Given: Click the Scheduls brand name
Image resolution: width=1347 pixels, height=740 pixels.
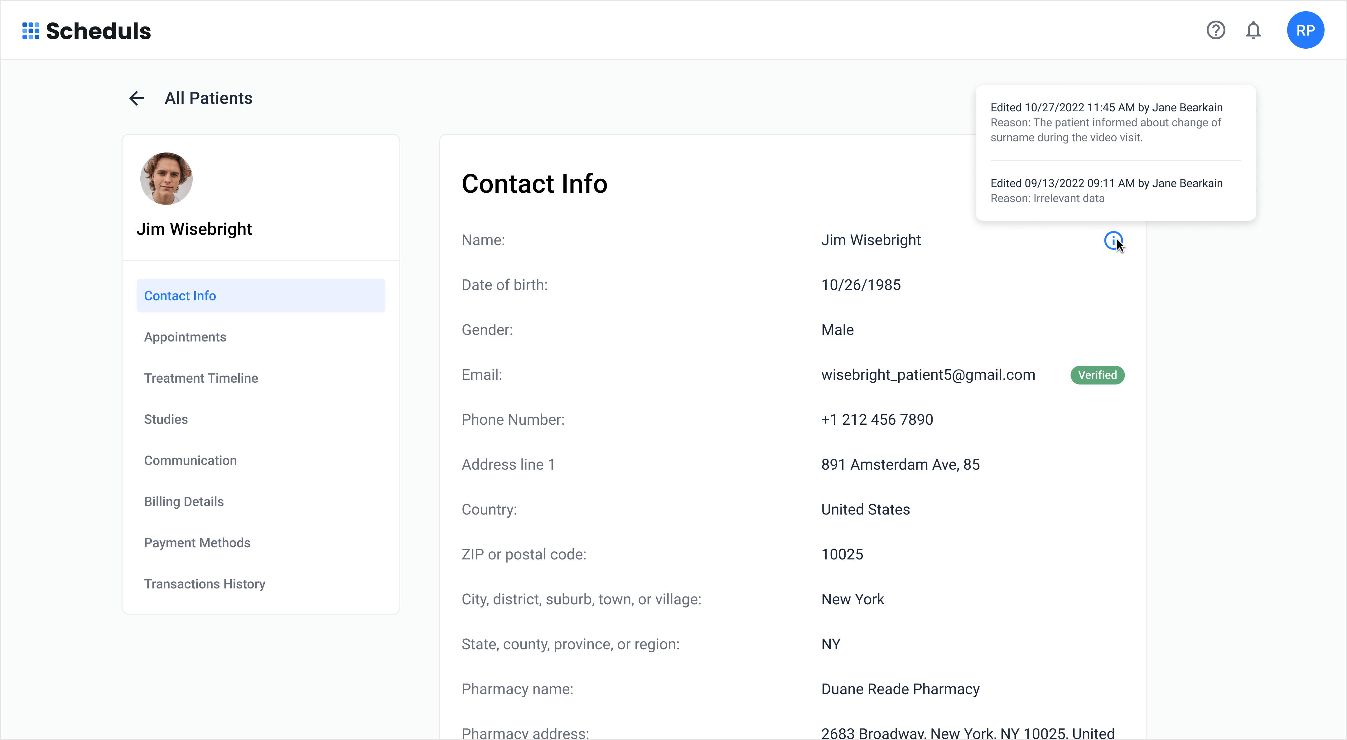Looking at the screenshot, I should point(98,31).
